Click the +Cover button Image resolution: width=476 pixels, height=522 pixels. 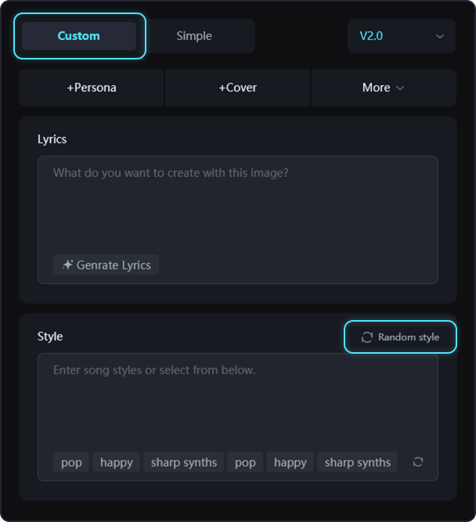click(x=237, y=88)
